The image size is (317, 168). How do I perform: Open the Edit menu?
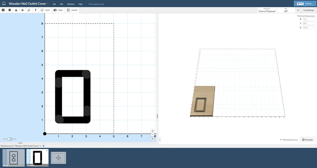(61, 4)
